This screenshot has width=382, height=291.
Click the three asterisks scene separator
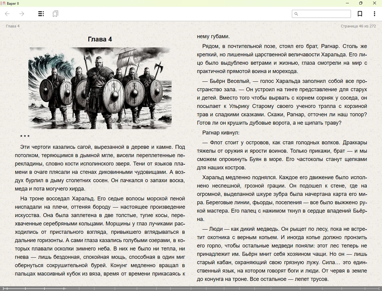(x=25, y=137)
